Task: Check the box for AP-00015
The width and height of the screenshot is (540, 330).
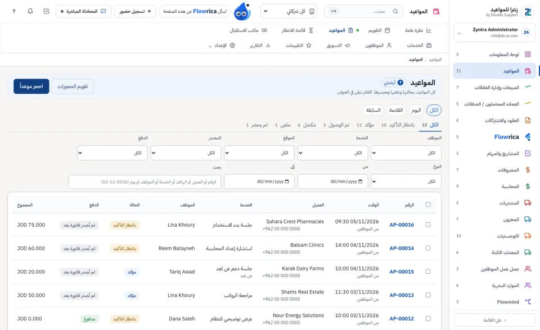Action: [428, 271]
